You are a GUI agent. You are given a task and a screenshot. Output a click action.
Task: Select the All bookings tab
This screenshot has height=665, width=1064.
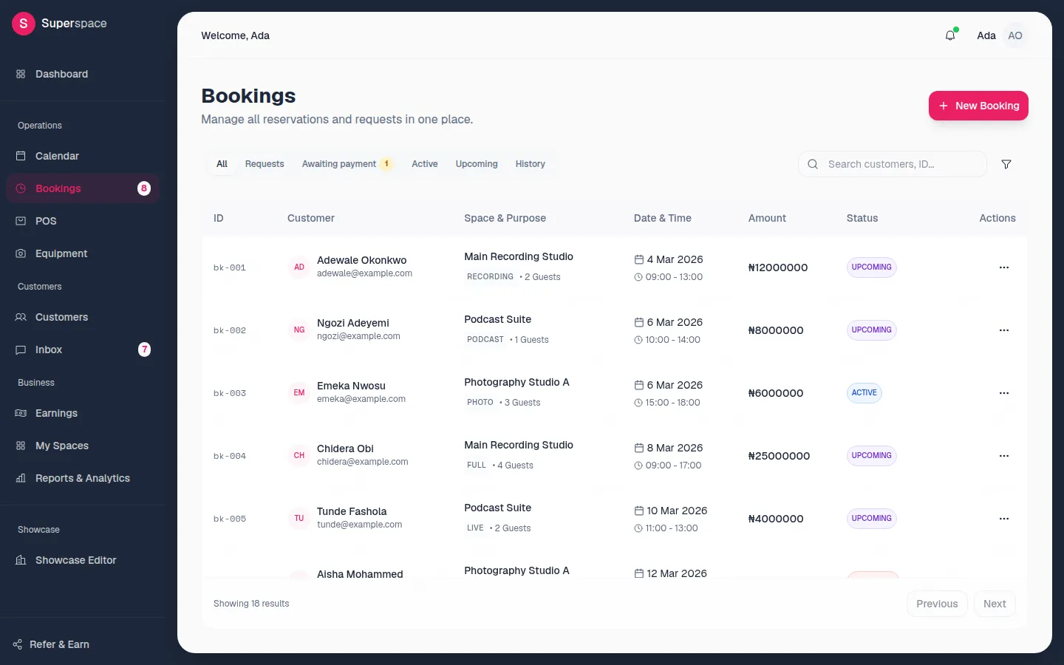click(x=222, y=164)
